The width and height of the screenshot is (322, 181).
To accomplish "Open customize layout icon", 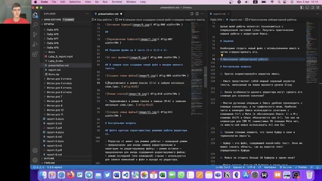I will pyautogui.click(x=318, y=8).
